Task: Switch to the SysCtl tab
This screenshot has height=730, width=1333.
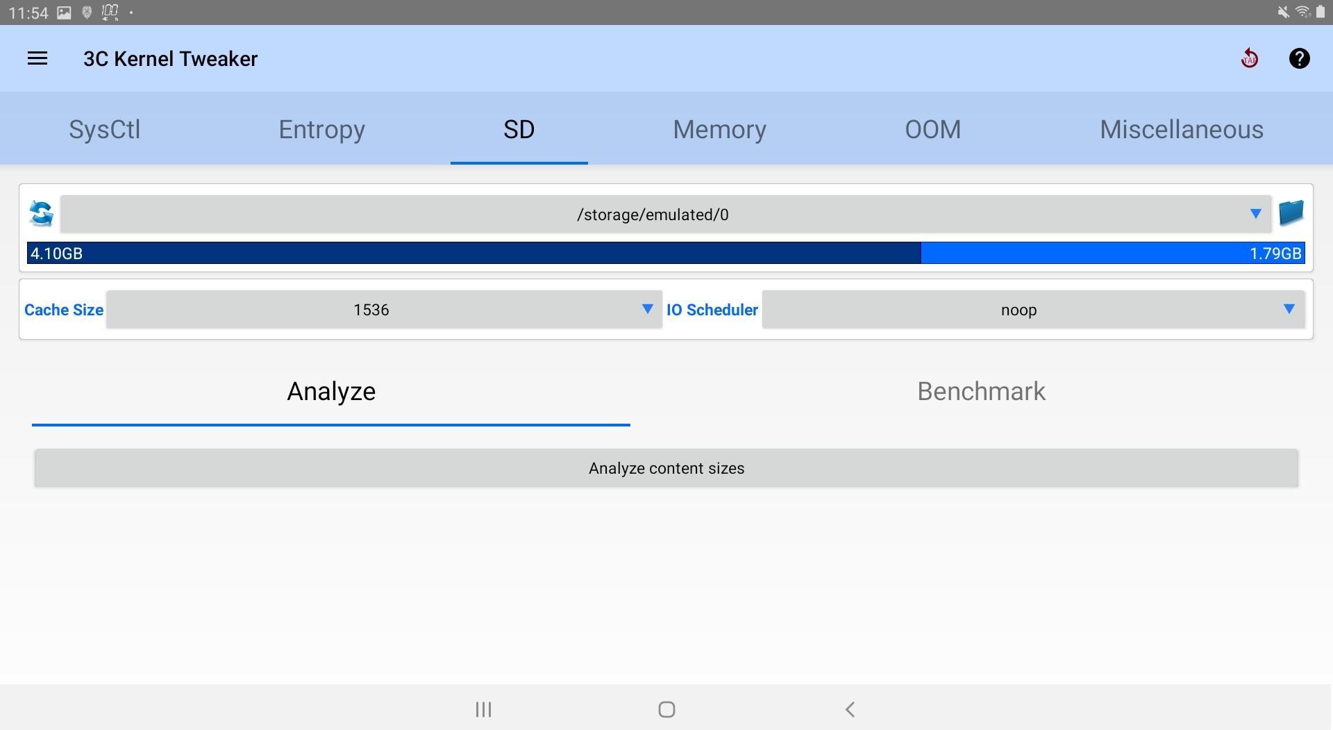Action: click(x=105, y=129)
